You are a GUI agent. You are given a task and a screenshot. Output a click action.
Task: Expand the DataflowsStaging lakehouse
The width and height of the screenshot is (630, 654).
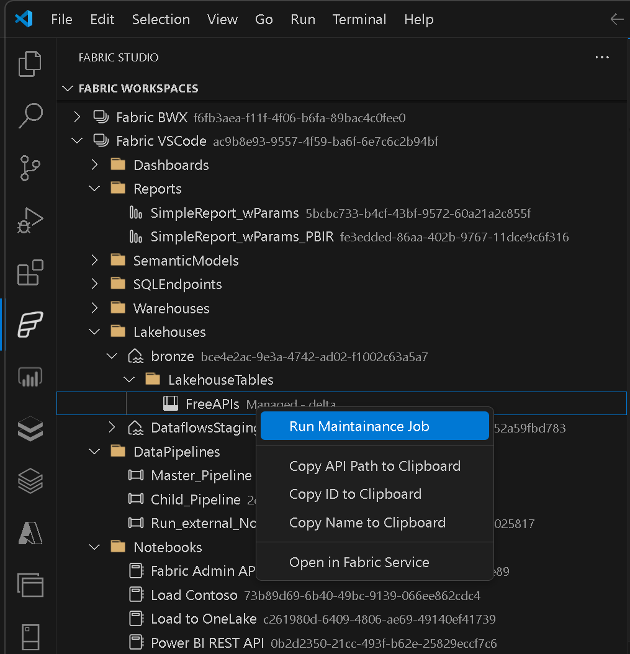[x=112, y=428]
